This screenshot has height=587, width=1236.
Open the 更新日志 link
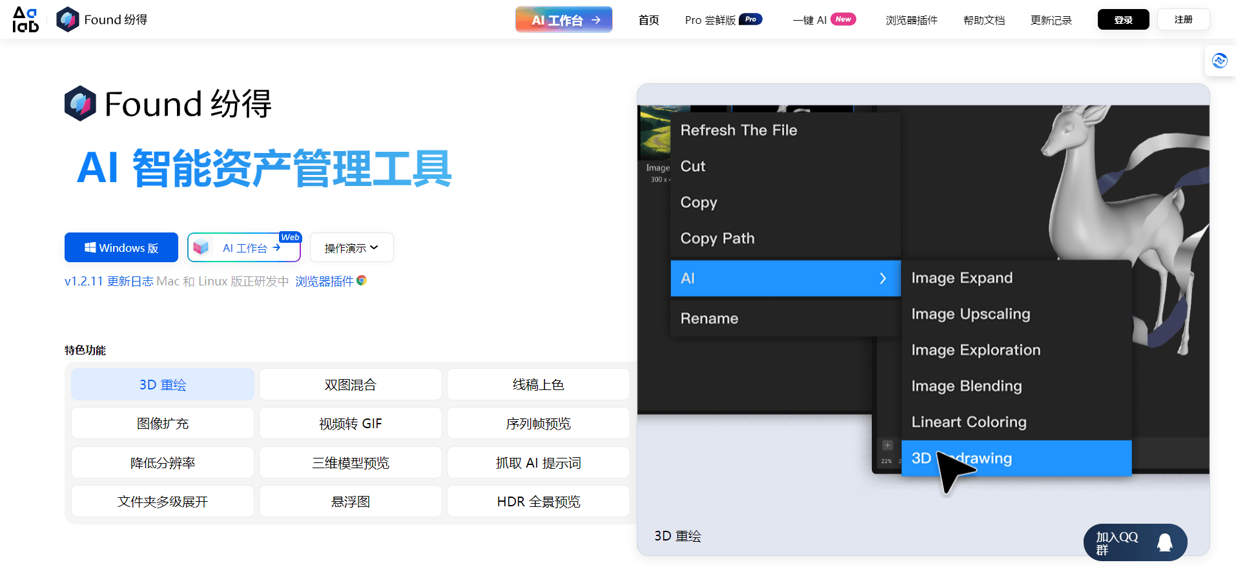pos(130,280)
